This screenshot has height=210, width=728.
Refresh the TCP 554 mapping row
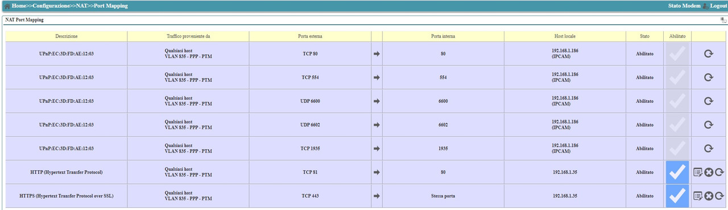pos(709,77)
